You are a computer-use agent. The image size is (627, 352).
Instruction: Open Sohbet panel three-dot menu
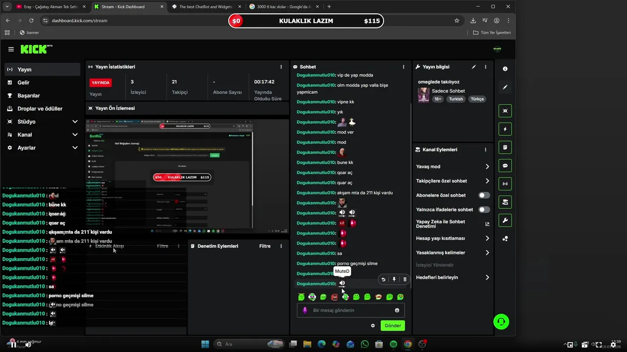(404, 66)
